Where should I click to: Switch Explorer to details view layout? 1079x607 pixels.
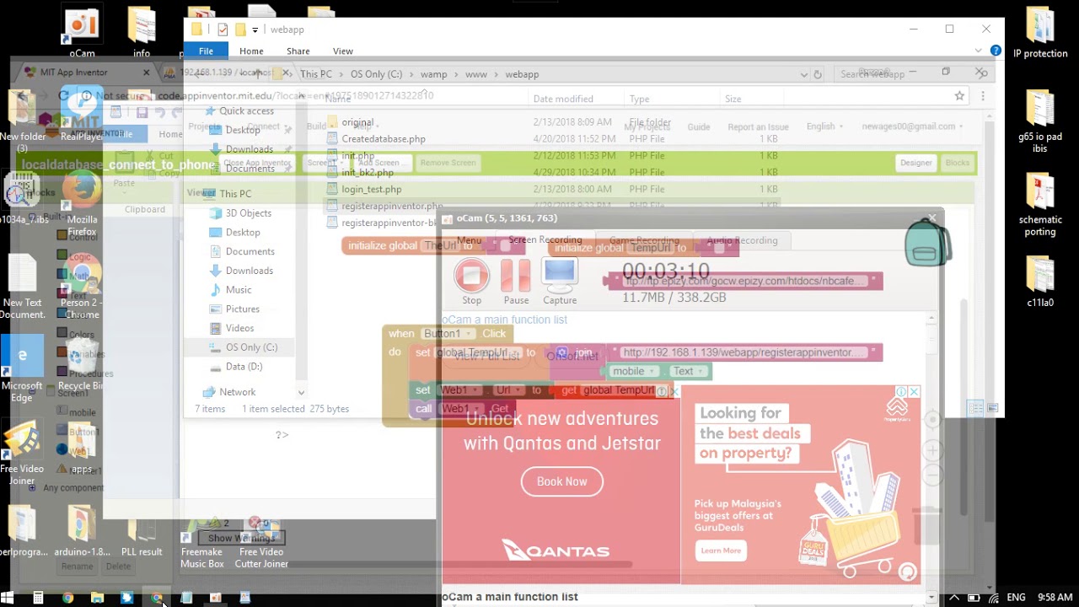coord(976,409)
